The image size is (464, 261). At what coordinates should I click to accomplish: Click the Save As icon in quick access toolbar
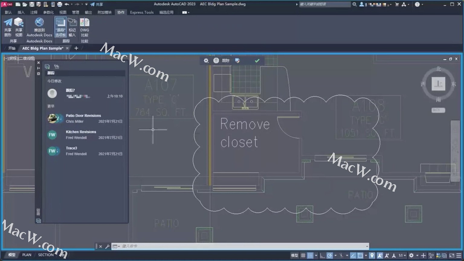point(39,4)
